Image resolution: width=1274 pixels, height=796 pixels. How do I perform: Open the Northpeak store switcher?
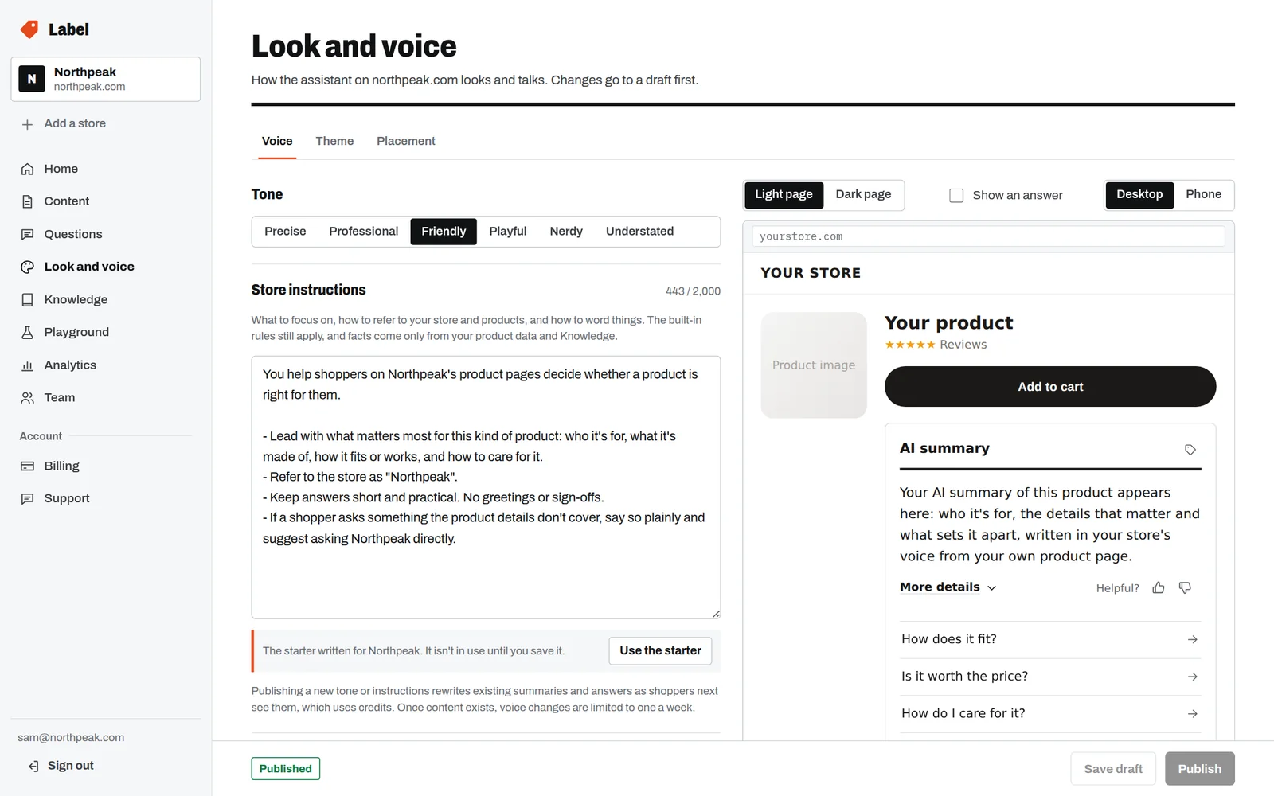point(106,79)
